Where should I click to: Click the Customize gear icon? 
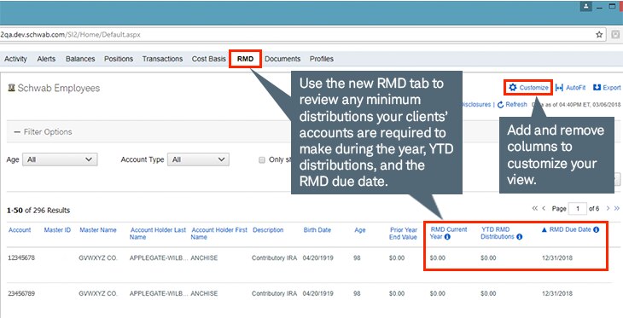click(x=513, y=87)
